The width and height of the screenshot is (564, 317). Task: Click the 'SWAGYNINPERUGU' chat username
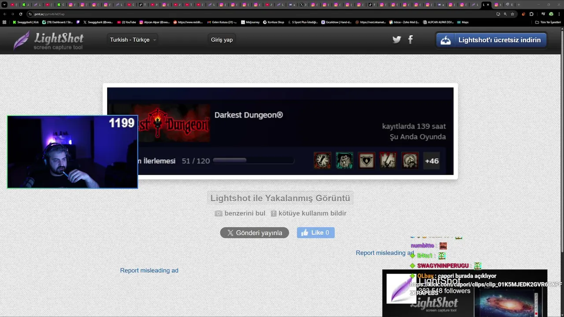pos(443,266)
